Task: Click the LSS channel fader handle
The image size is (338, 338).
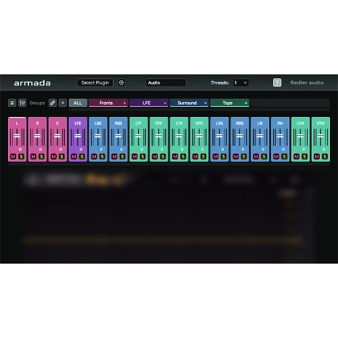Action: (x=98, y=136)
